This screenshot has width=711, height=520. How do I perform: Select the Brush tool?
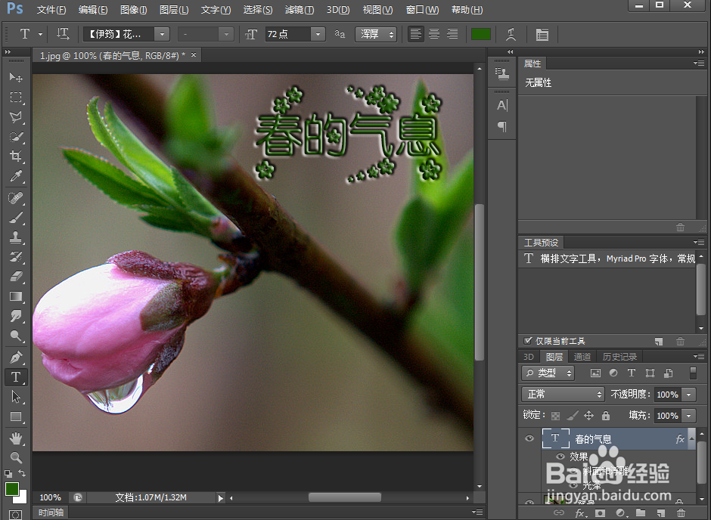16,218
